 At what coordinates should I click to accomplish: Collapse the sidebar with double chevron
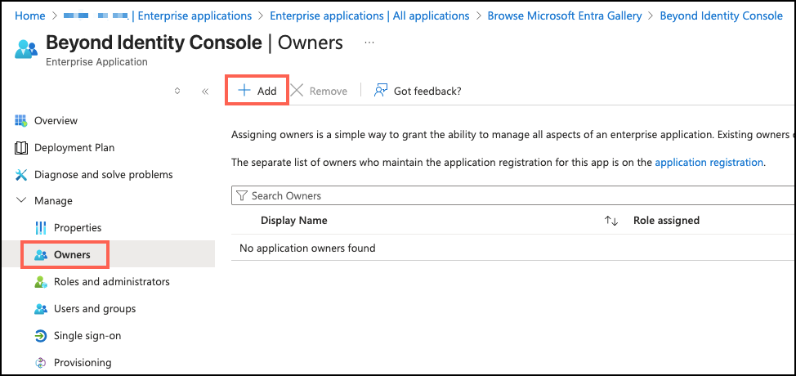click(205, 92)
